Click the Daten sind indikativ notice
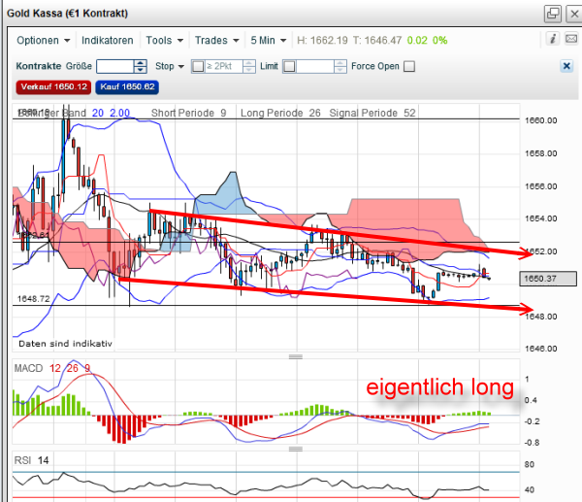This screenshot has width=582, height=502. (65, 344)
